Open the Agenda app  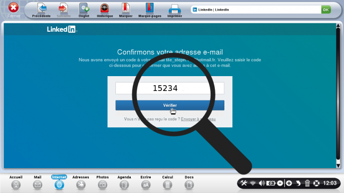(x=124, y=182)
